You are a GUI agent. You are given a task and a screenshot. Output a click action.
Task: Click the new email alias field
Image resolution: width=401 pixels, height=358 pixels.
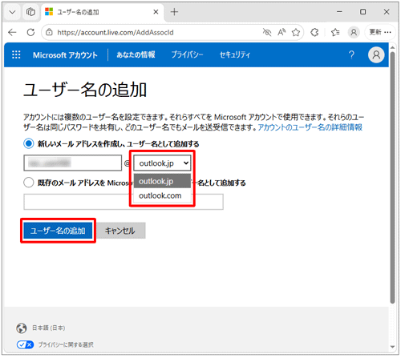(x=73, y=163)
